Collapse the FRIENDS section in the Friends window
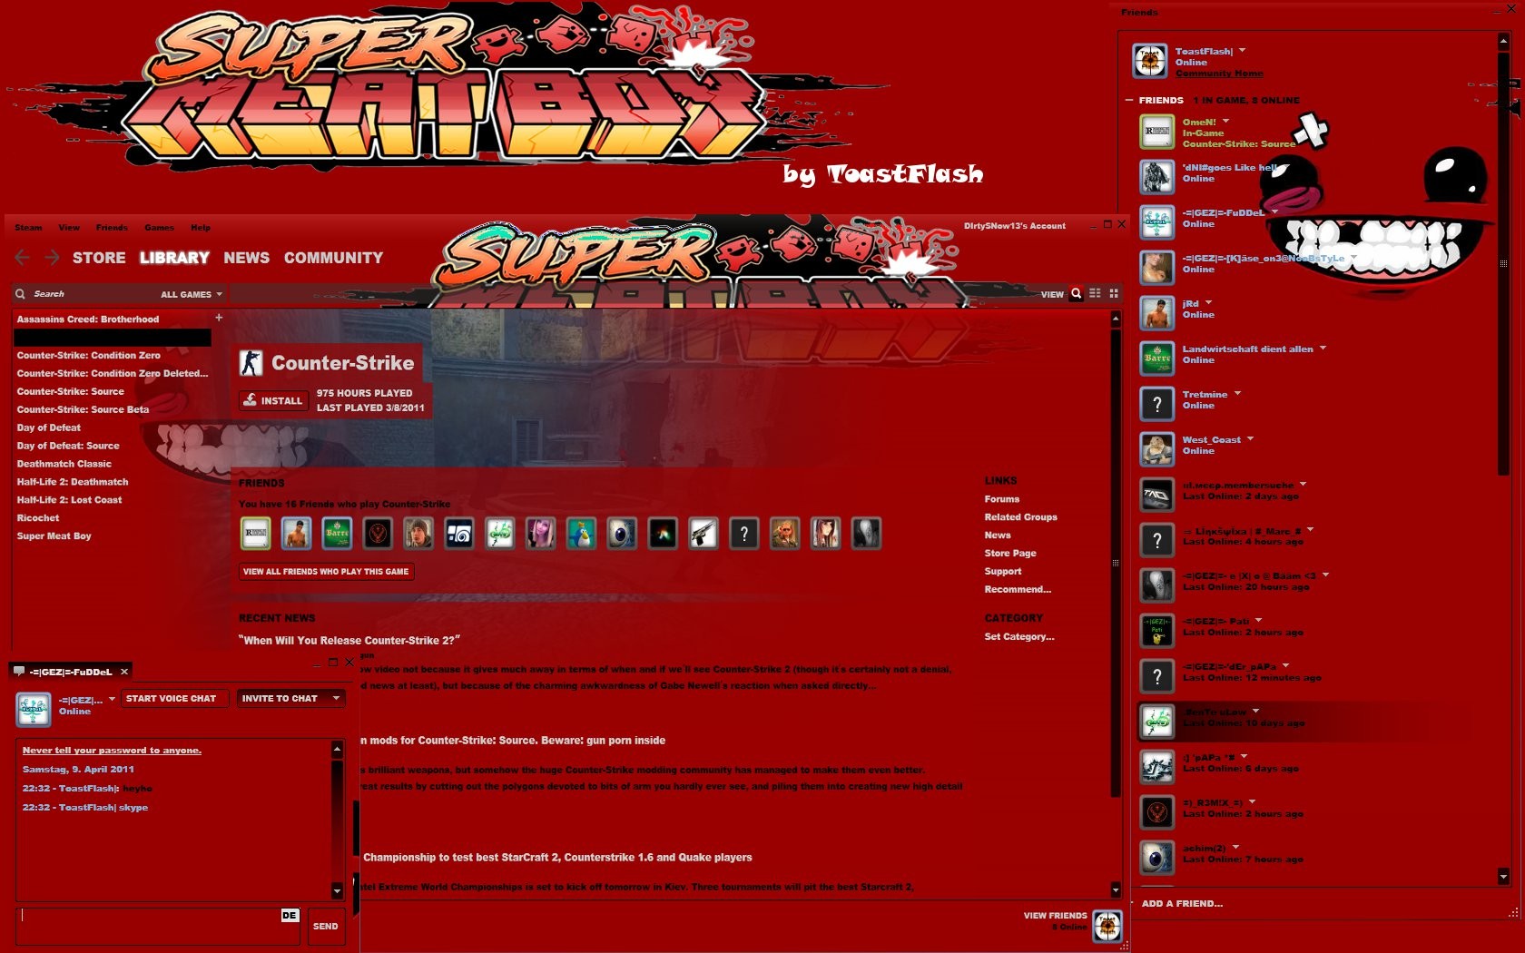Screen dimensions: 1525x953 (x=1128, y=100)
